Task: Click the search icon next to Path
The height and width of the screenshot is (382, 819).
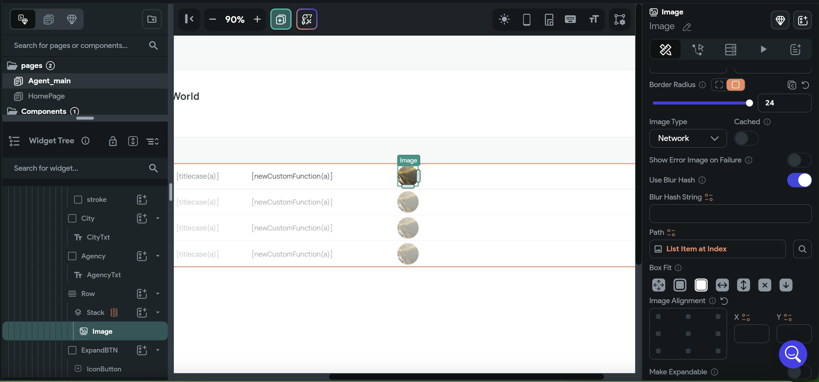Action: tap(802, 249)
